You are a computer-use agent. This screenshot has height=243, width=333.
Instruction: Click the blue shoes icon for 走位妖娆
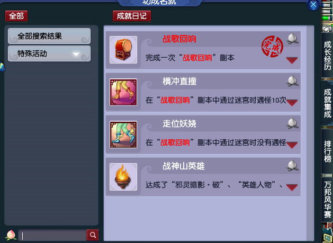pos(123,134)
